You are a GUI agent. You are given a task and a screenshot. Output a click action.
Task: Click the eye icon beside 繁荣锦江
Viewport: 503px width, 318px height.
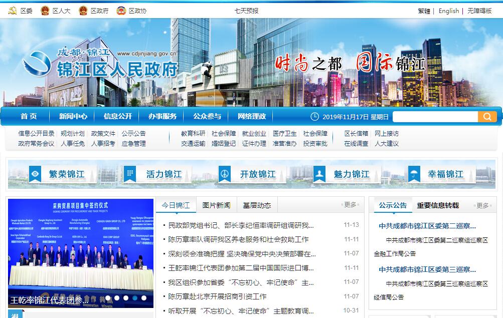coord(35,174)
